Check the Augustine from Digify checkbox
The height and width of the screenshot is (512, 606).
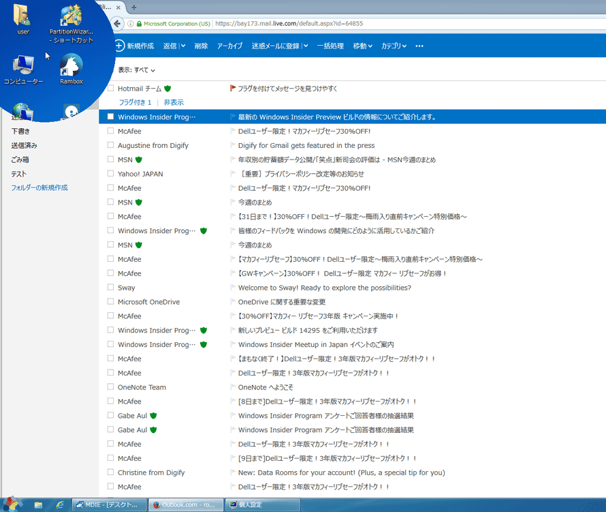coord(110,145)
